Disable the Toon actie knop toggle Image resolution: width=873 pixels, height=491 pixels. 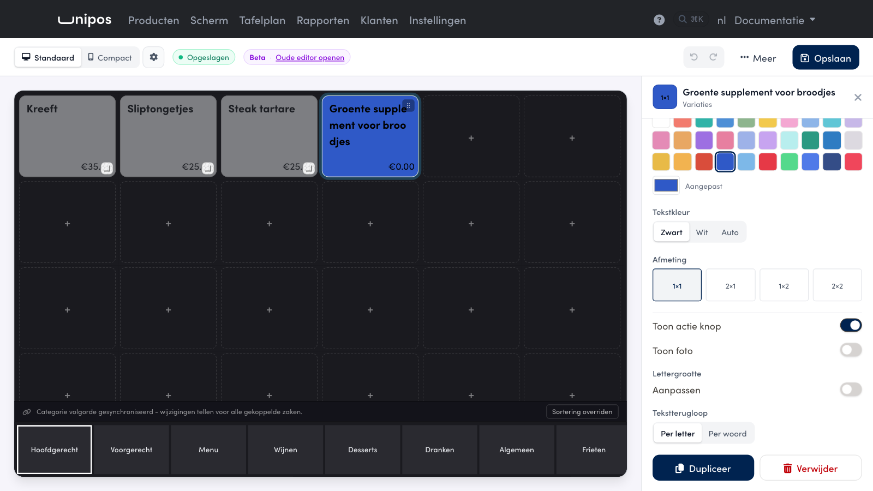point(851,326)
